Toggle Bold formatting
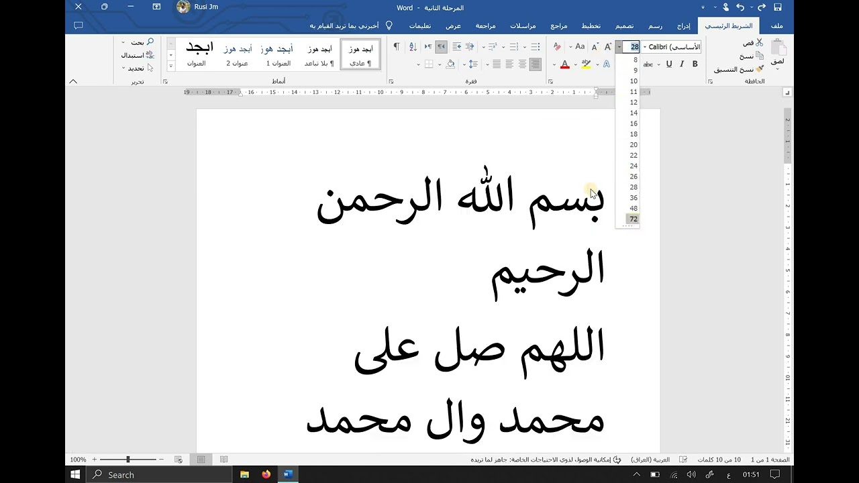859x483 pixels. click(695, 64)
